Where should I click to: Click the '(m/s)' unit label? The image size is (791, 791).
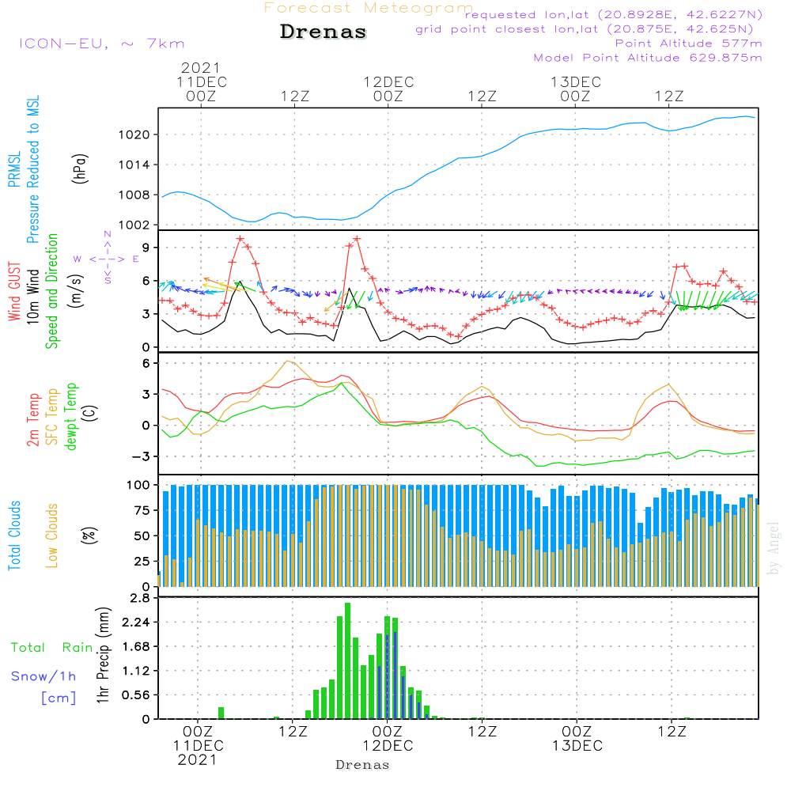click(76, 291)
